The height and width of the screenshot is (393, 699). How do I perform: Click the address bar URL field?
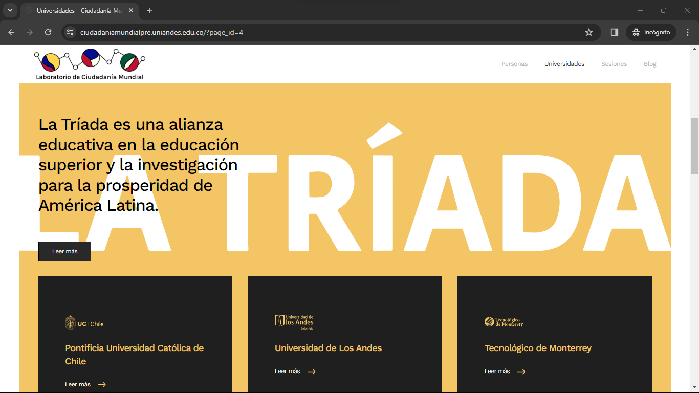(x=330, y=32)
